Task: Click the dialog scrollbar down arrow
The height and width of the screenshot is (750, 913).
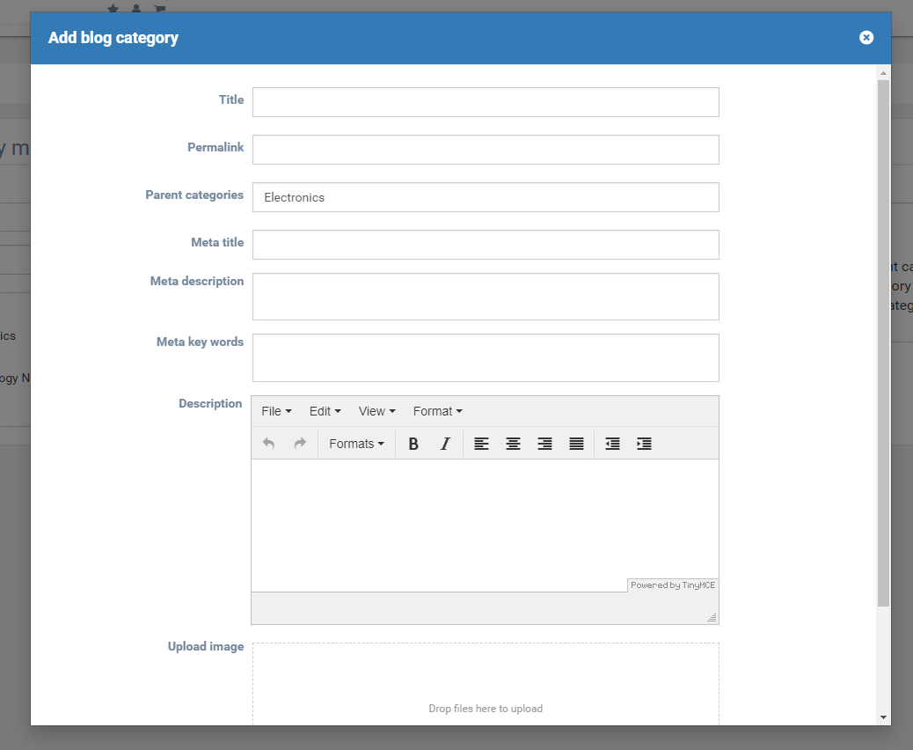Action: click(883, 717)
